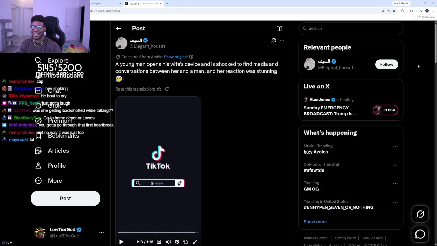
Task: Open Bookmarks in the sidebar
Action: pos(57,136)
